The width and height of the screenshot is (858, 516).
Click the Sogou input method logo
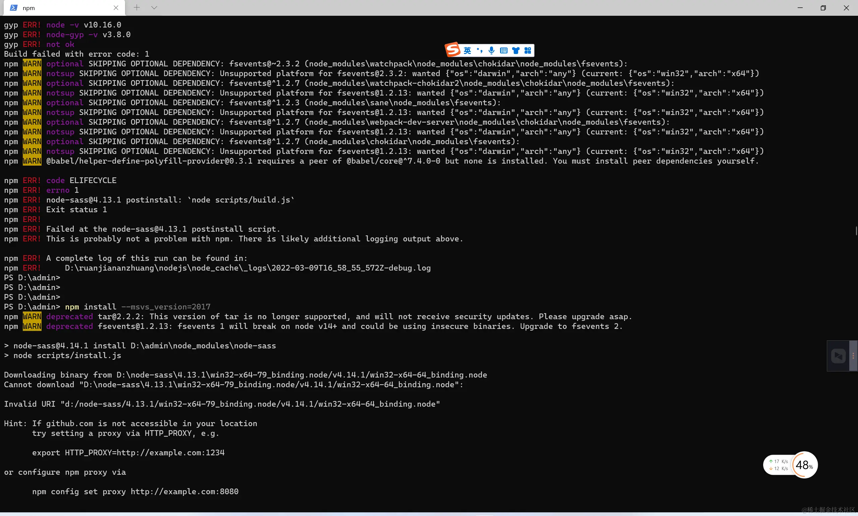click(453, 50)
